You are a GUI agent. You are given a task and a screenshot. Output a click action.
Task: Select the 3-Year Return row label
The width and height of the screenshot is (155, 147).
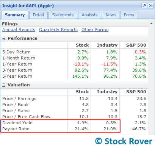click(x=17, y=70)
